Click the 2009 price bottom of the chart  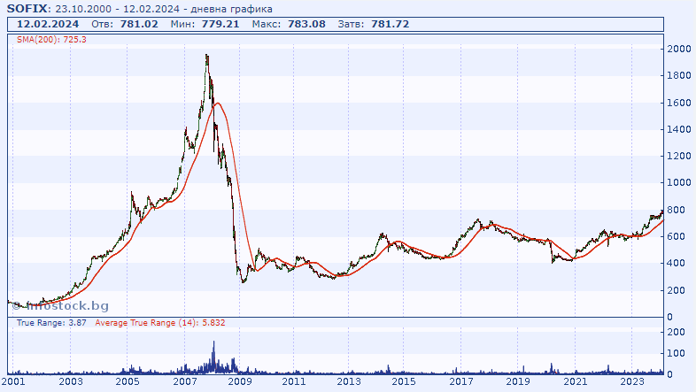click(x=243, y=281)
